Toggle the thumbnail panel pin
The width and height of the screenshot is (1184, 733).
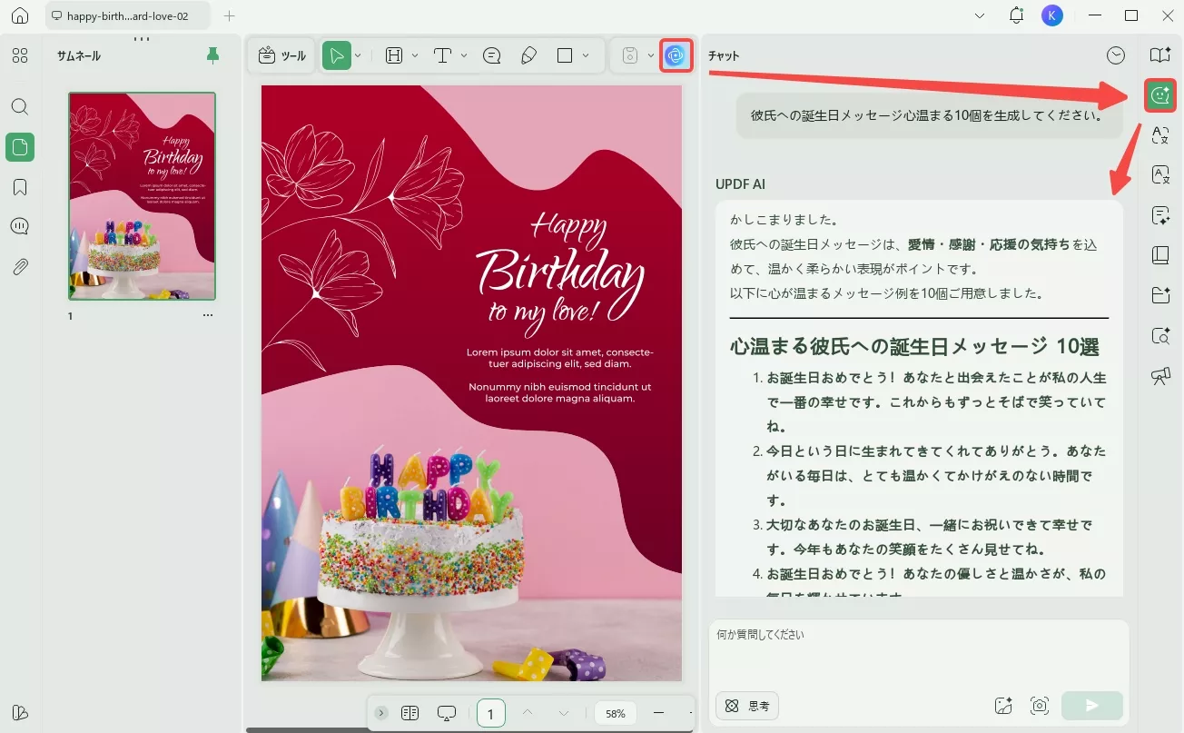point(213,56)
